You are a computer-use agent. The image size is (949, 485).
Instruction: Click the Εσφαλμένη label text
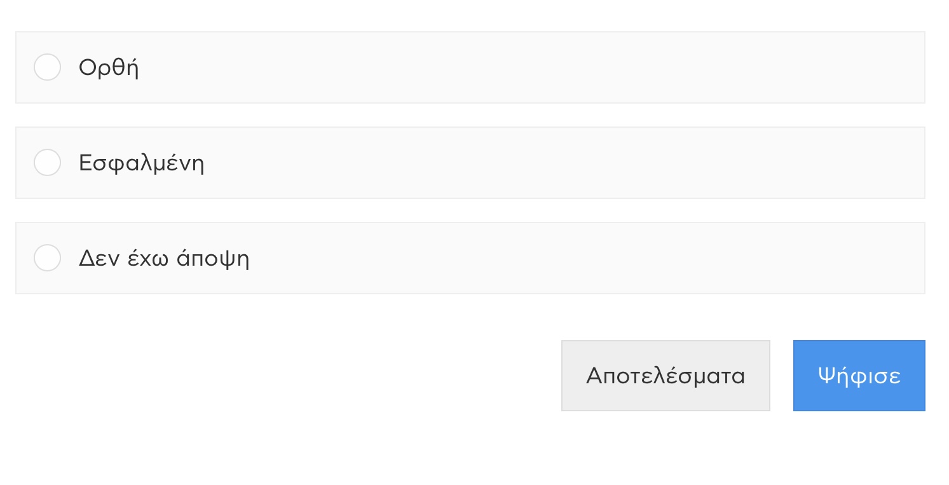coord(141,163)
